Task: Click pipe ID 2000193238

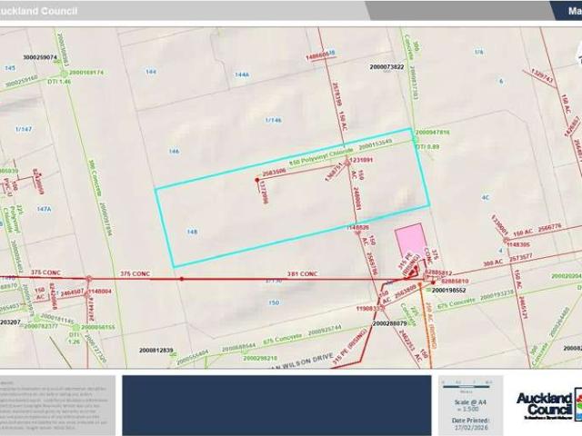Action: click(497, 297)
